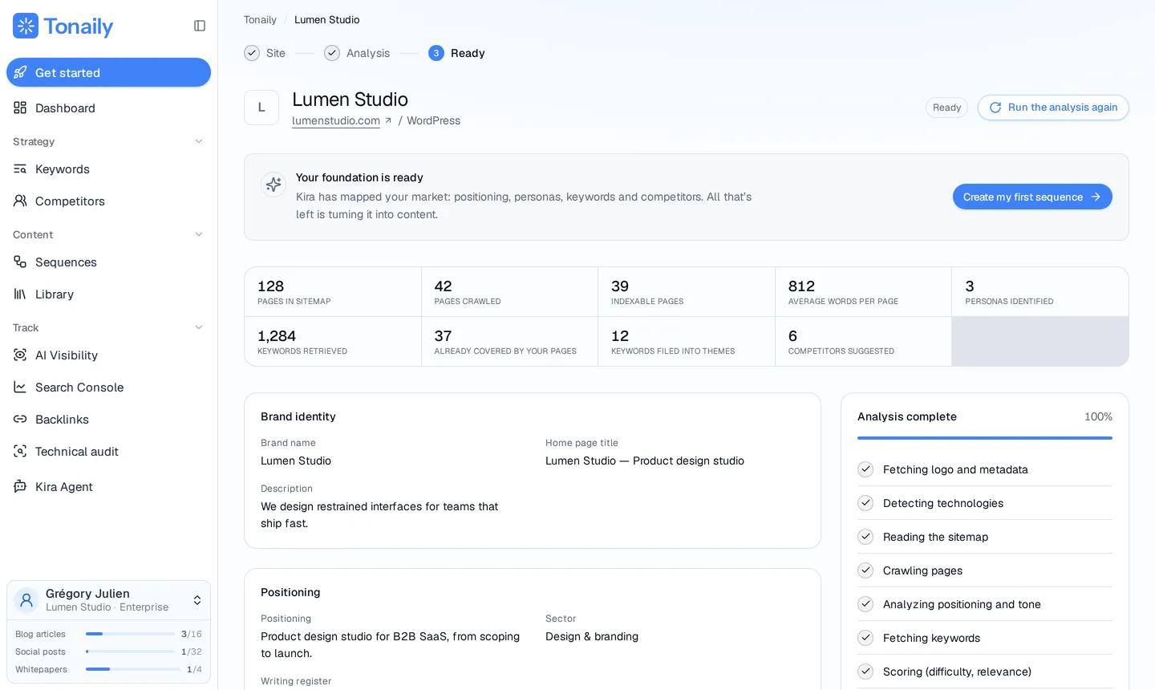Click the Analysis complete progress bar
Screen dimensions: 1155x690
click(985, 438)
